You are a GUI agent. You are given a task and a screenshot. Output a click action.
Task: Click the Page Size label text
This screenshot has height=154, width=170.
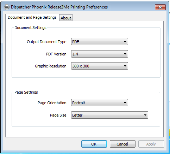(x=58, y=115)
